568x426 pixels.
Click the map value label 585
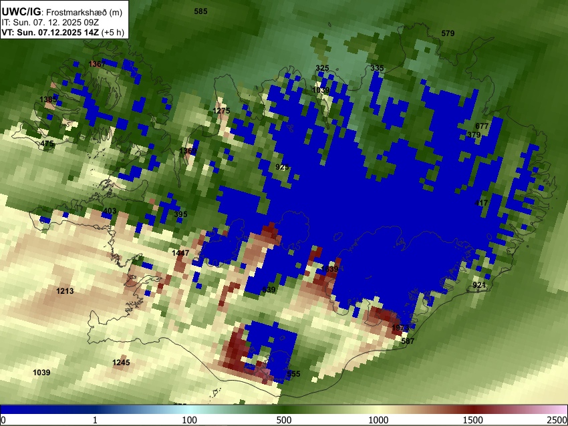(200, 11)
